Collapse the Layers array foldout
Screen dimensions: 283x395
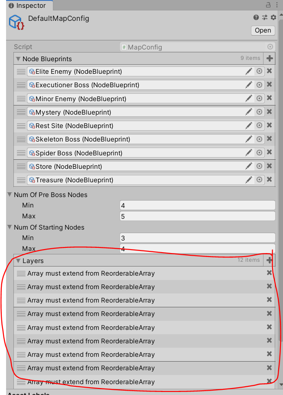tap(18, 261)
